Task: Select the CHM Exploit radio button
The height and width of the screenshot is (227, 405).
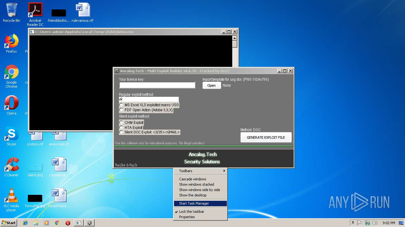Action: point(121,122)
